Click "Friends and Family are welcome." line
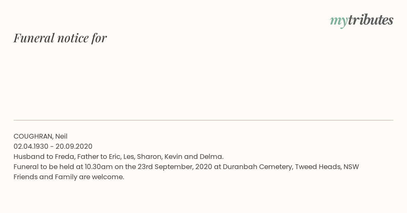The height and width of the screenshot is (213, 407). 69,177
